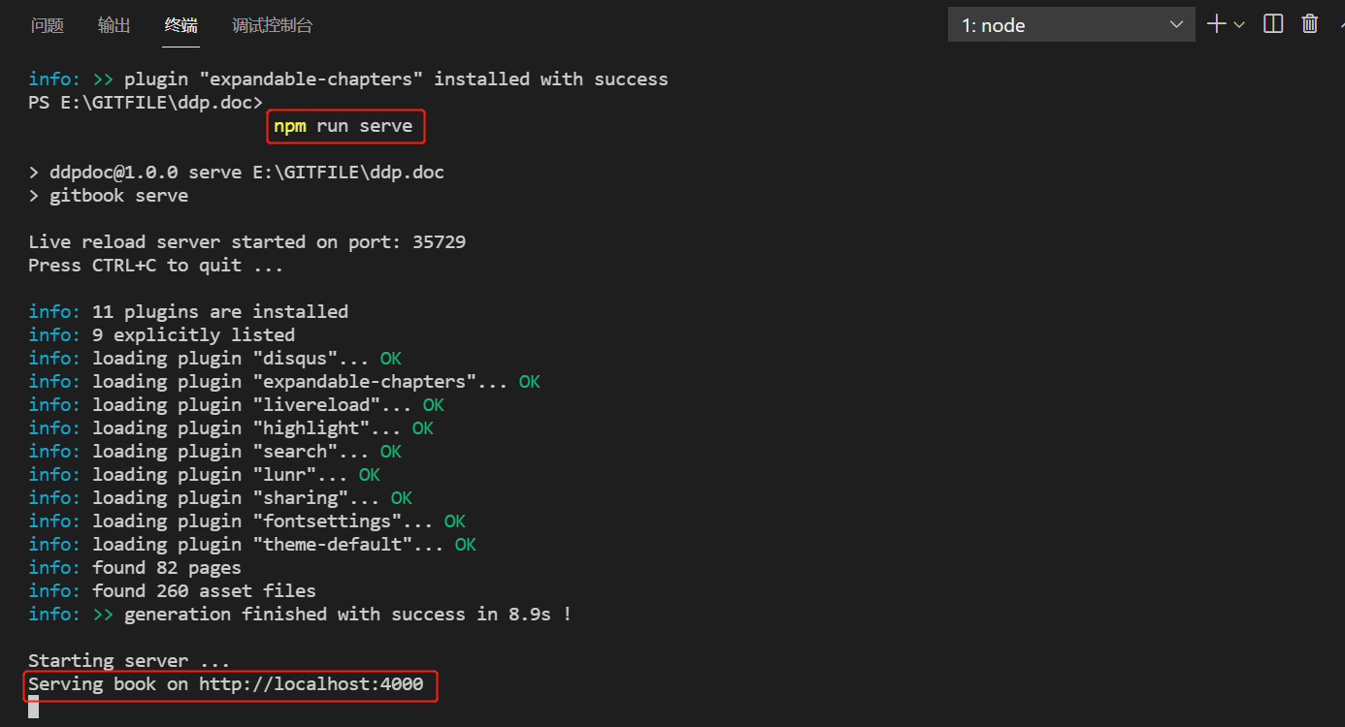Click the blinking terminal cursor block

pyautogui.click(x=33, y=708)
